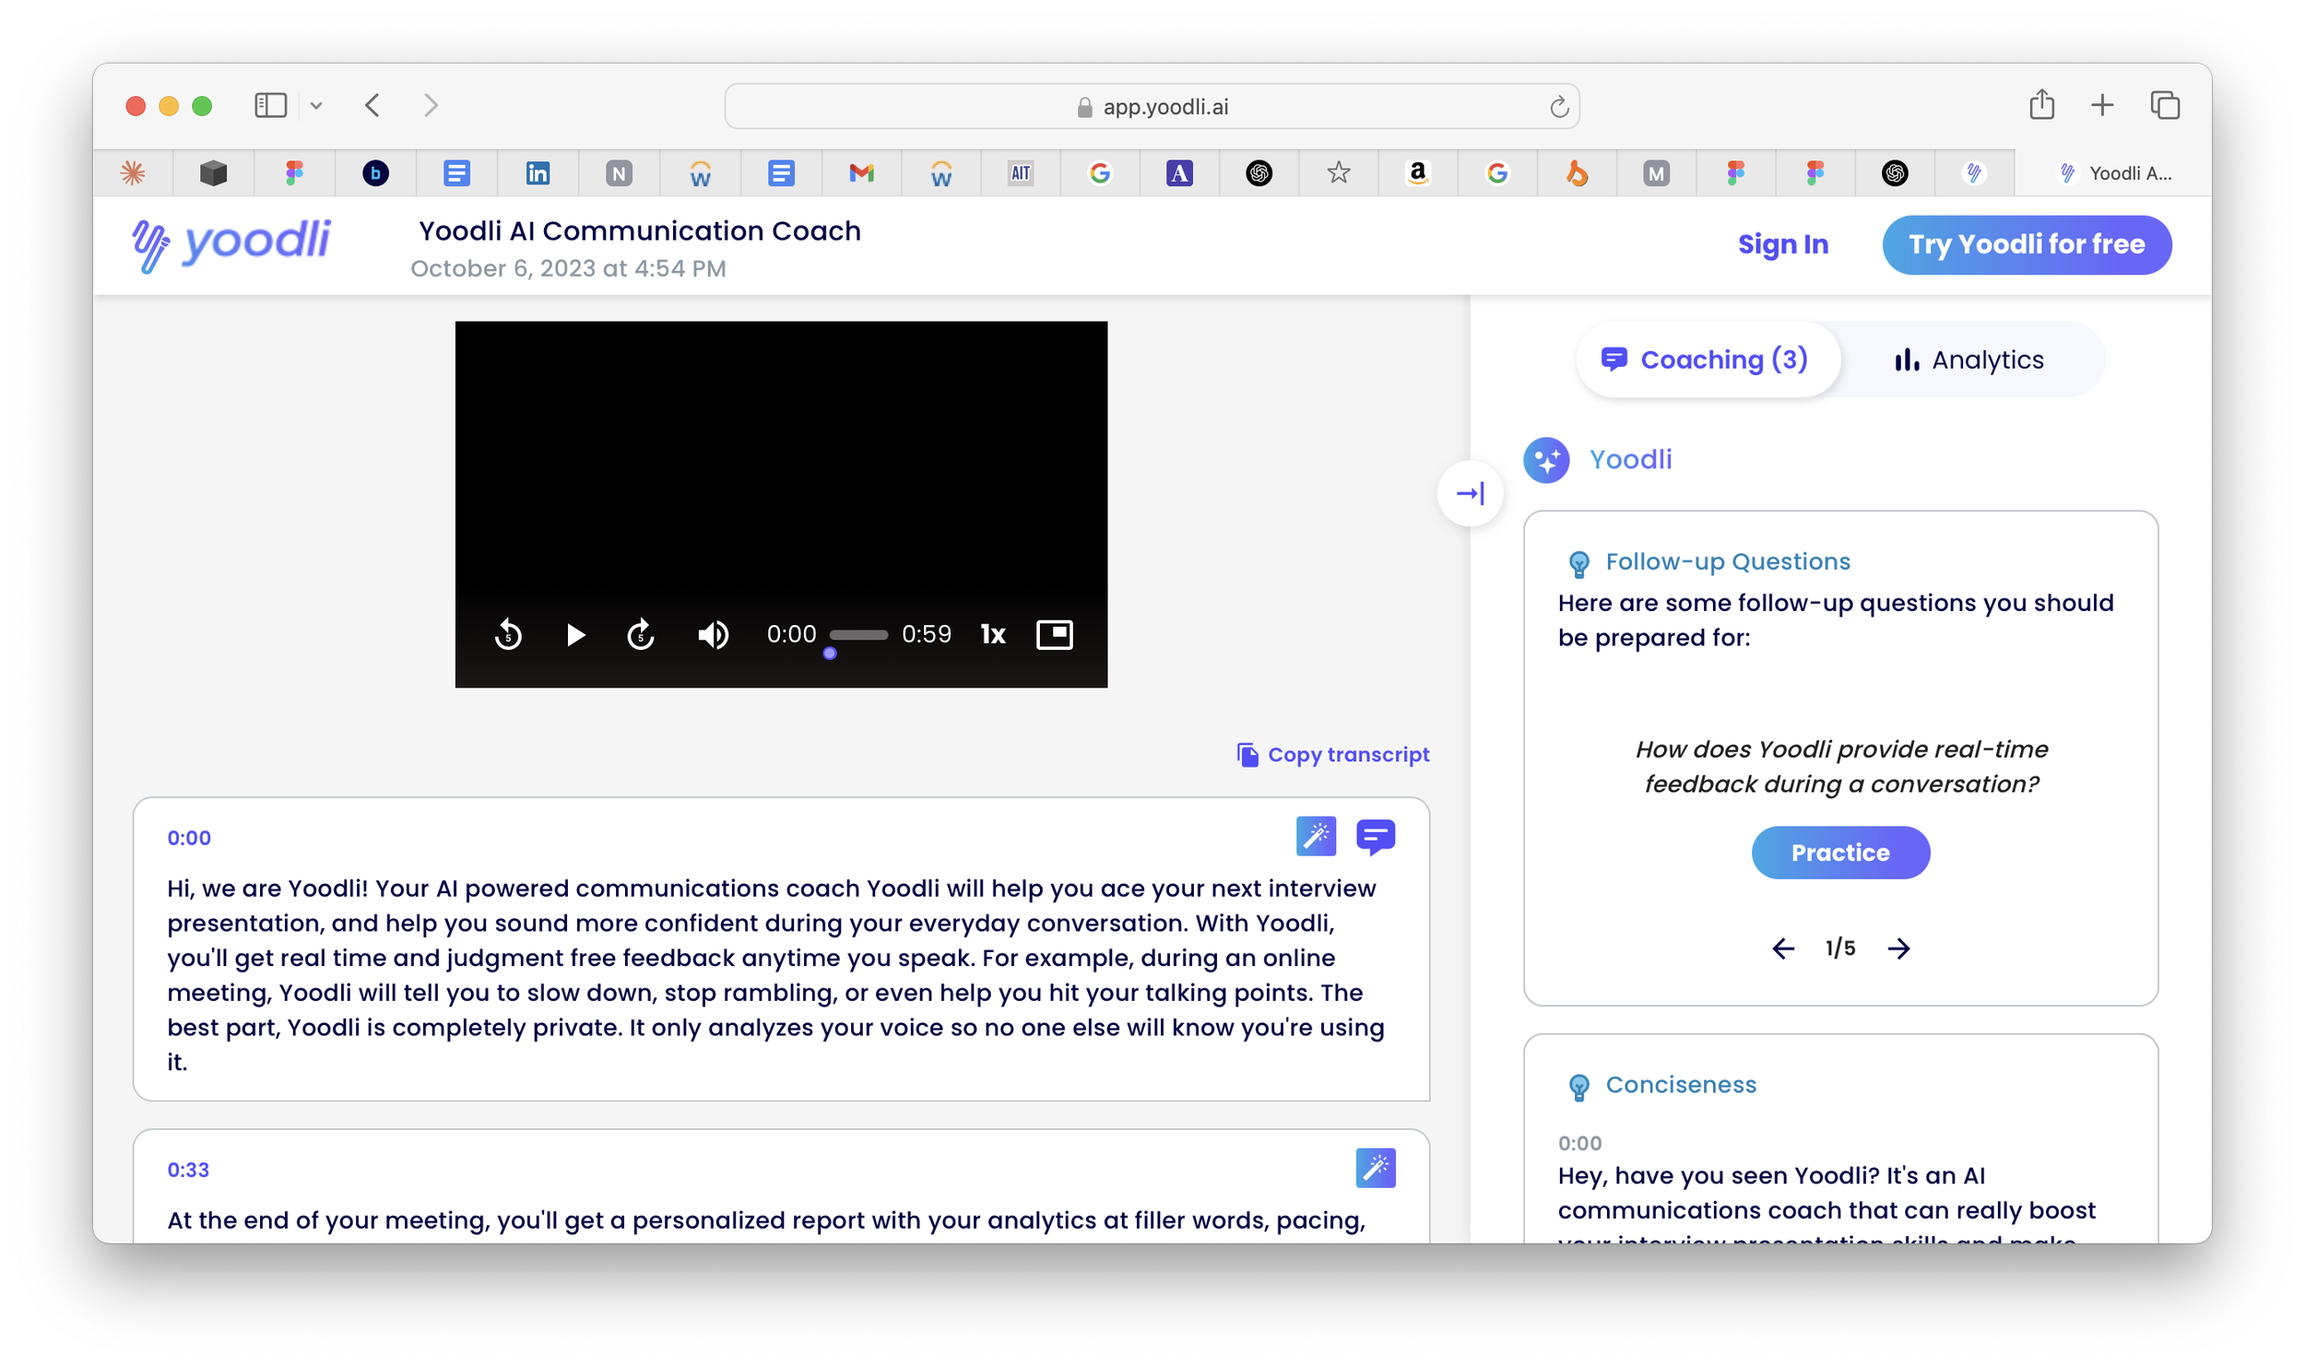Screen dimensions: 2305x1366
Task: Rewind the video five seconds
Action: (x=508, y=634)
